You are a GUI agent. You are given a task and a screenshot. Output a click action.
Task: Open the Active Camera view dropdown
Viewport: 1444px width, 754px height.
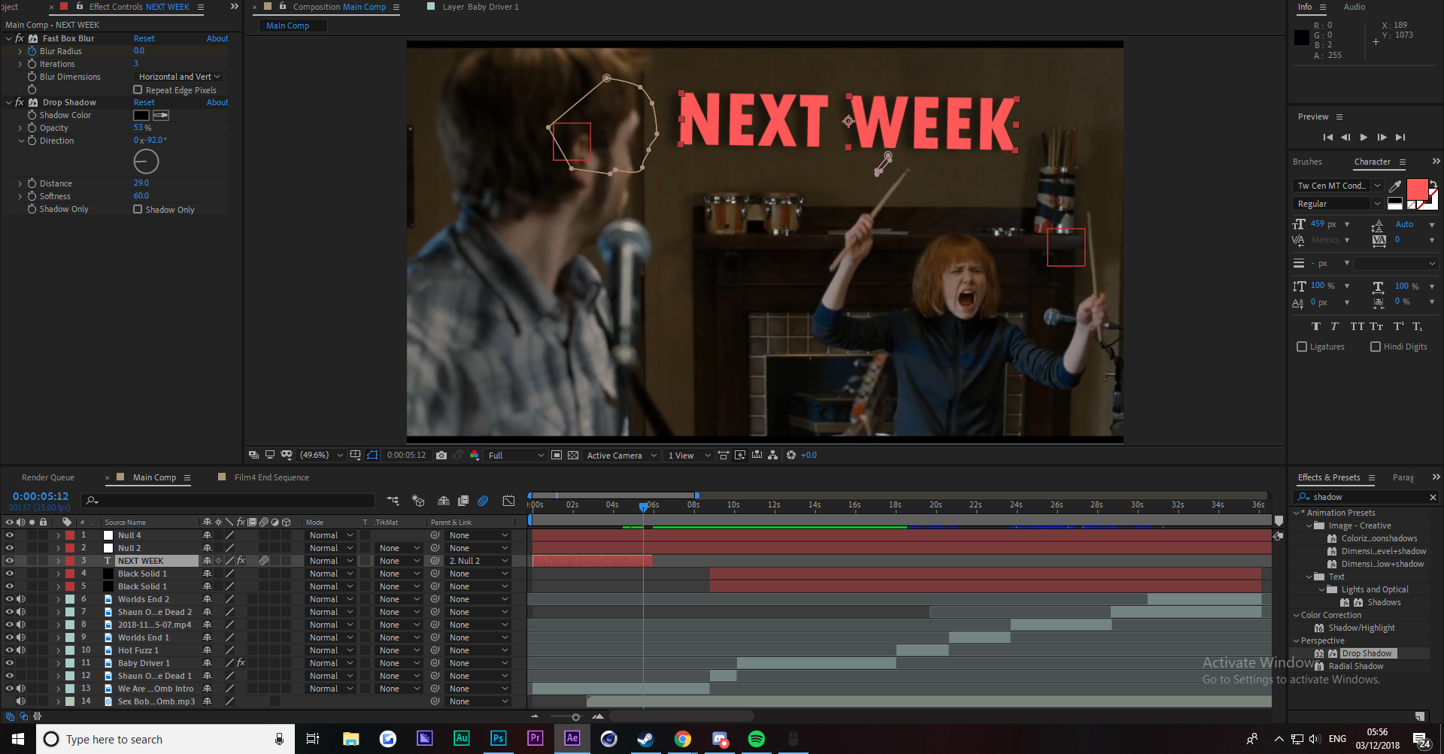(x=620, y=455)
